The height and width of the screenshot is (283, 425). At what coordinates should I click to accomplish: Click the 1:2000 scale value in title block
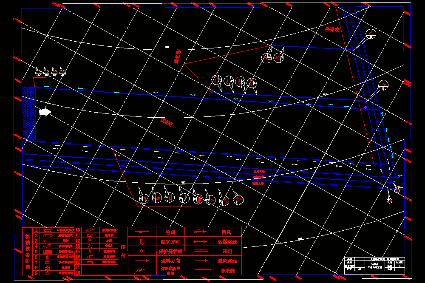pyautogui.click(x=399, y=263)
